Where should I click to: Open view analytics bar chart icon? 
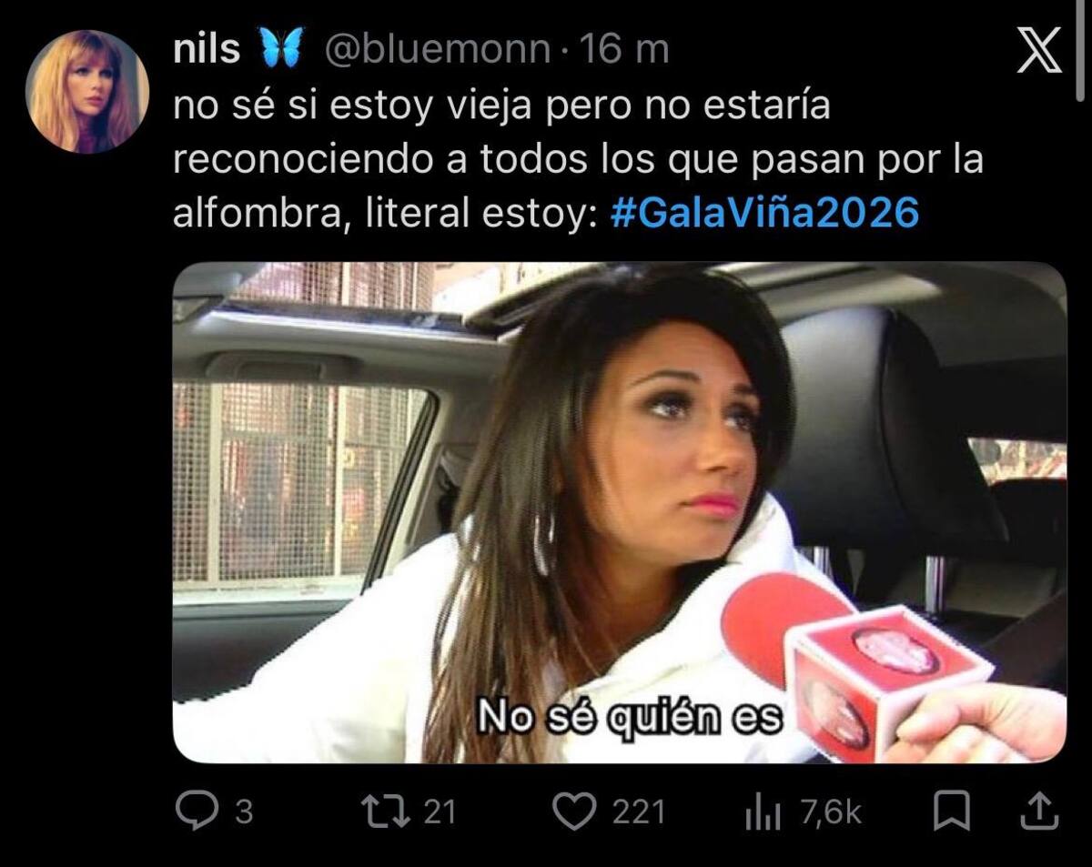(x=763, y=812)
